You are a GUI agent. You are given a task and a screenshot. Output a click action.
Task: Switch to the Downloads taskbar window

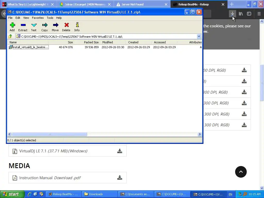(x=99, y=194)
